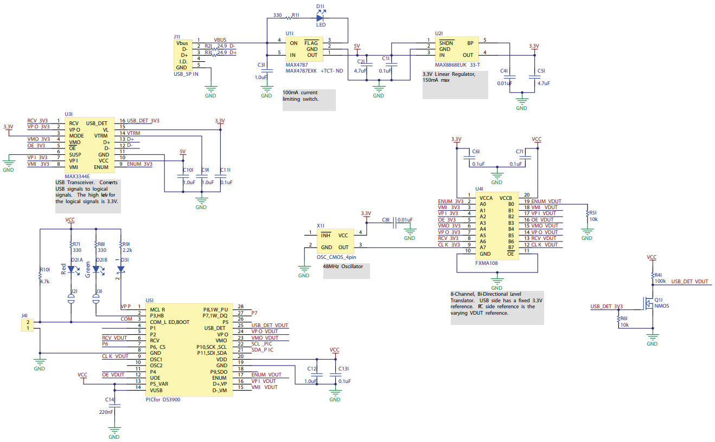Click the 8-Channel Bi-Directional Level Translator note
The width and height of the screenshot is (715, 442).
click(496, 308)
